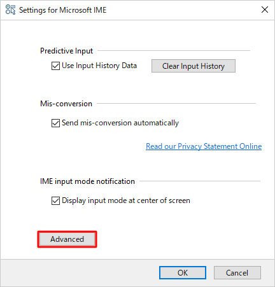Uncheck the Use Input History Data checkbox
The image size is (275, 287).
(55, 66)
